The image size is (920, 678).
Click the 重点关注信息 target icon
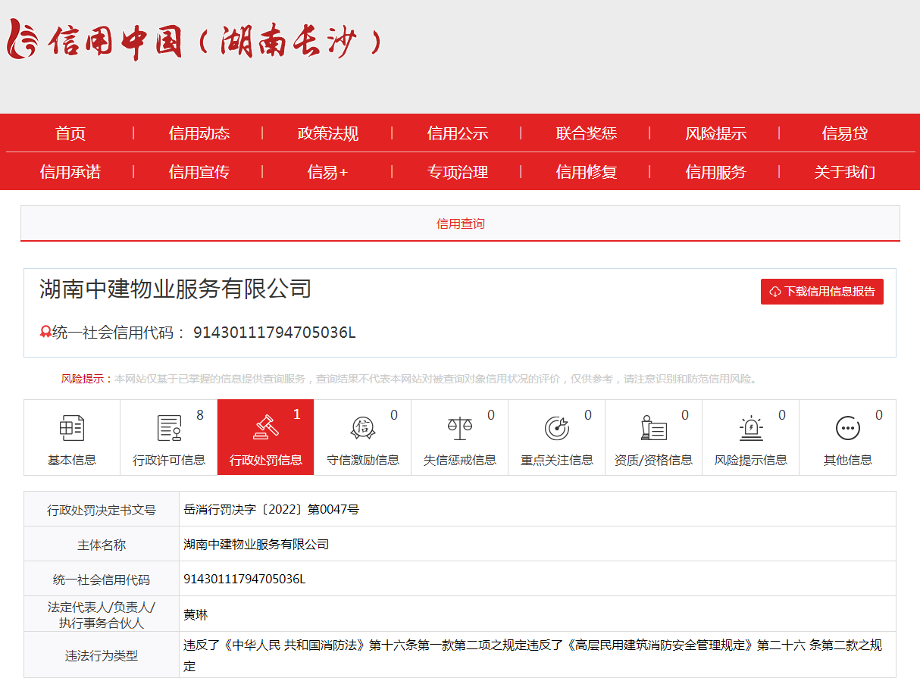point(557,428)
